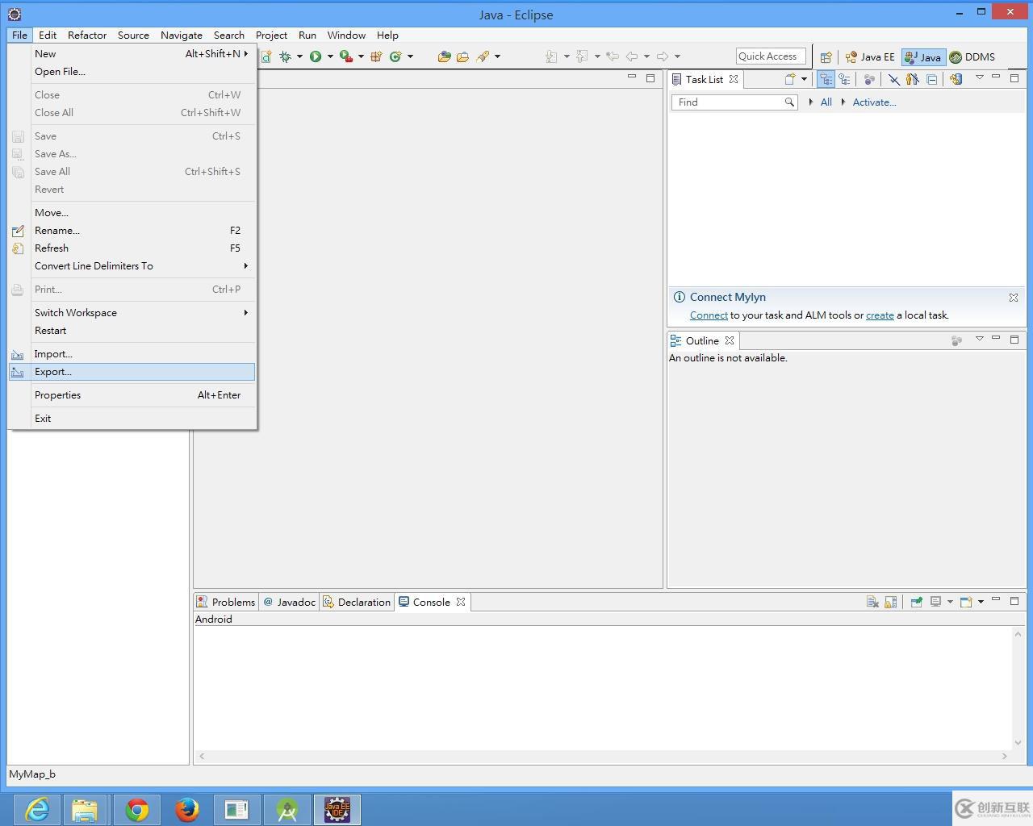Click the Previous Annotation toolbar icon
1033x826 pixels.
[583, 56]
